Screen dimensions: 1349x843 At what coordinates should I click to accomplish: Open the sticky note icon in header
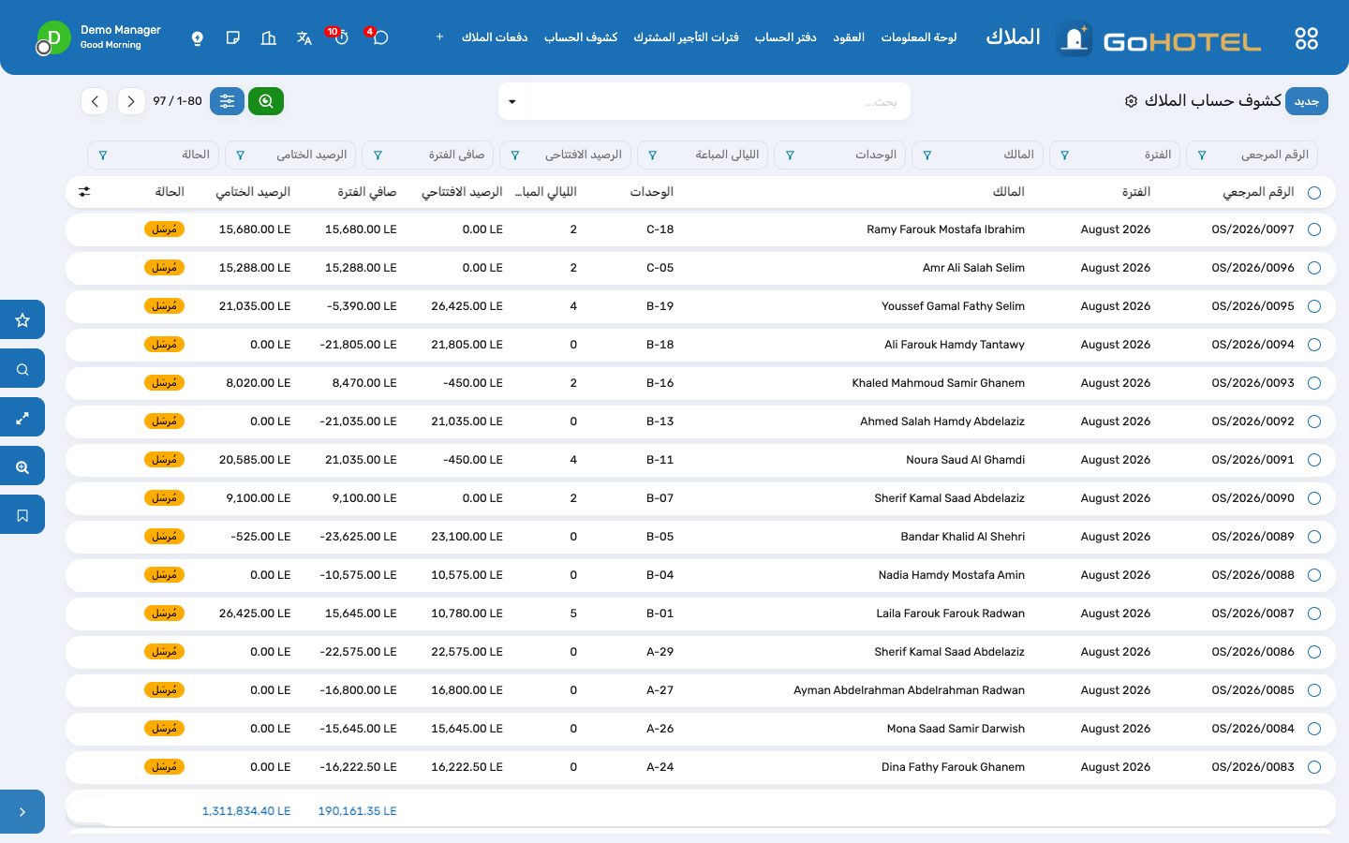233,38
